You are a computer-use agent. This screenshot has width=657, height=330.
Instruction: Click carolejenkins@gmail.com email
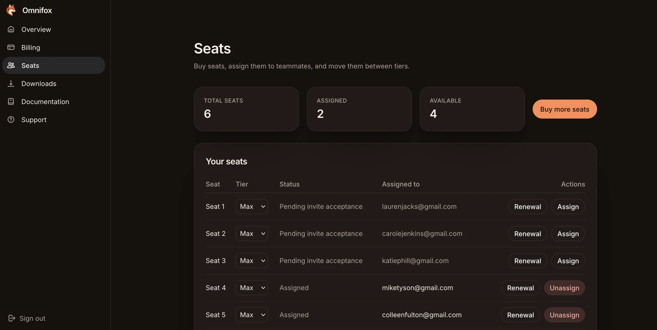(x=422, y=234)
